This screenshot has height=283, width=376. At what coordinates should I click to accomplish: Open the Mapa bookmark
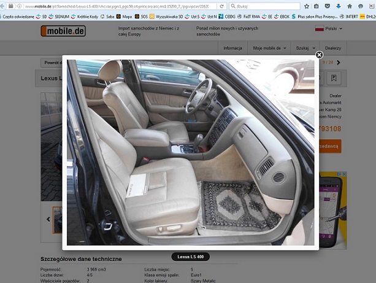(x=125, y=17)
